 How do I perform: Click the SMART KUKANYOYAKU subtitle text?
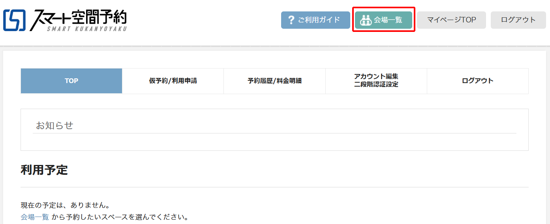87,28
